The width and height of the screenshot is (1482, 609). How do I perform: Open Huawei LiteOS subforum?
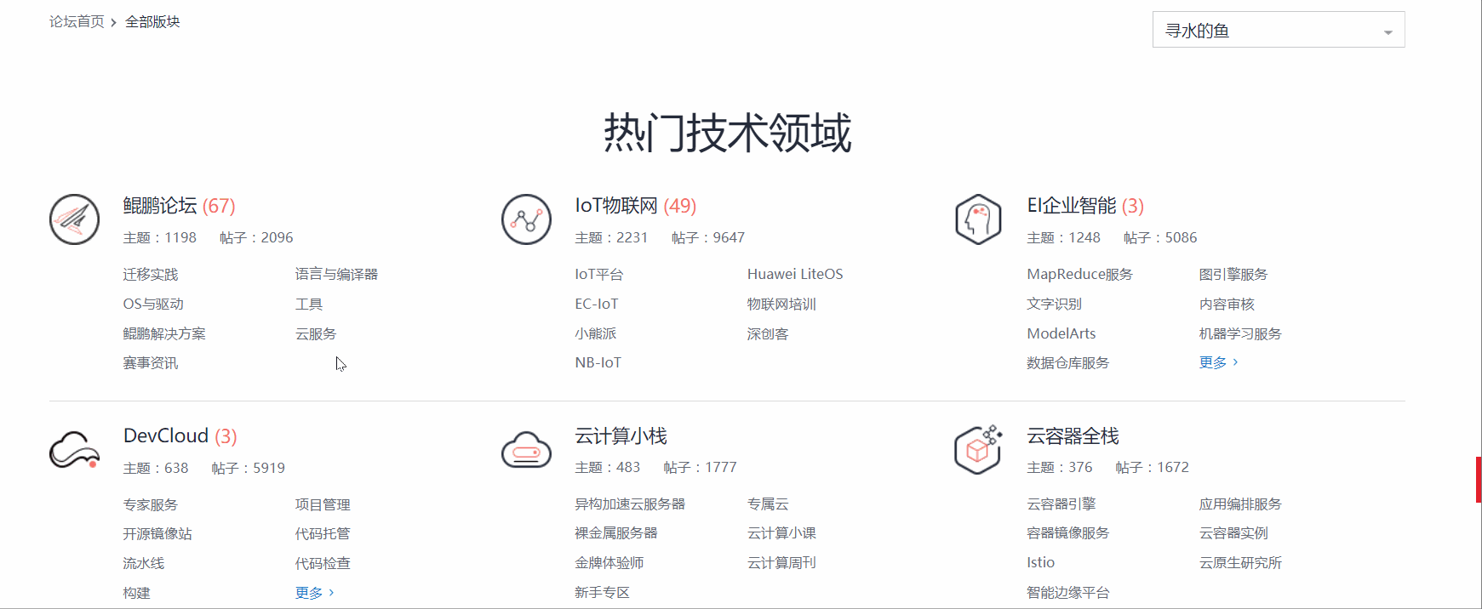pyautogui.click(x=795, y=274)
